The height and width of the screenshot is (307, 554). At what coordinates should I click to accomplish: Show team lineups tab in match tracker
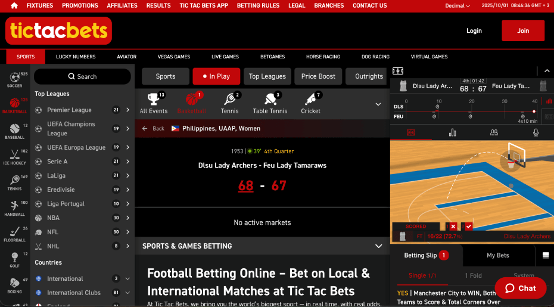[494, 132]
